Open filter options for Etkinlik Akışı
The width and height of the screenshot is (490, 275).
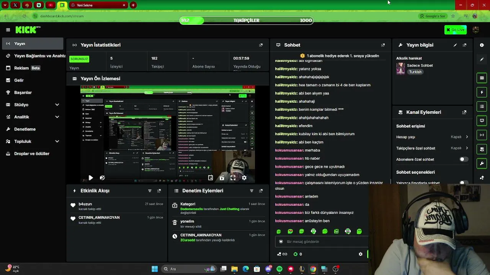[x=150, y=191]
